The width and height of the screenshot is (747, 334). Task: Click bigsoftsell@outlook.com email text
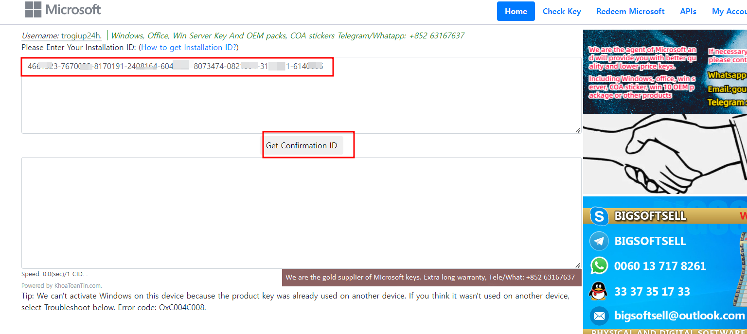(x=679, y=316)
